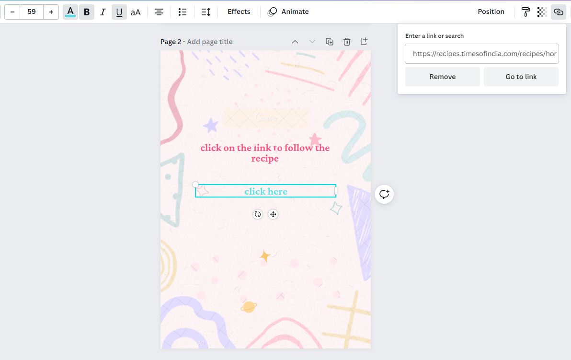
Task: Open text alignment options
Action: pos(159,12)
